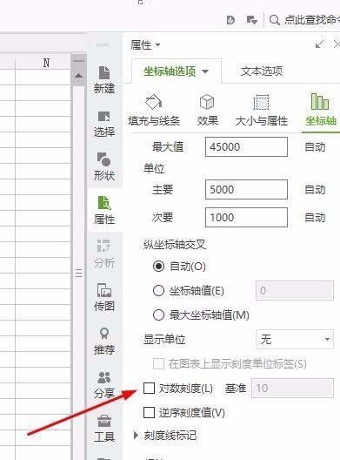Click the 次要 unit input field
This screenshot has width=340, height=460.
pyautogui.click(x=246, y=218)
